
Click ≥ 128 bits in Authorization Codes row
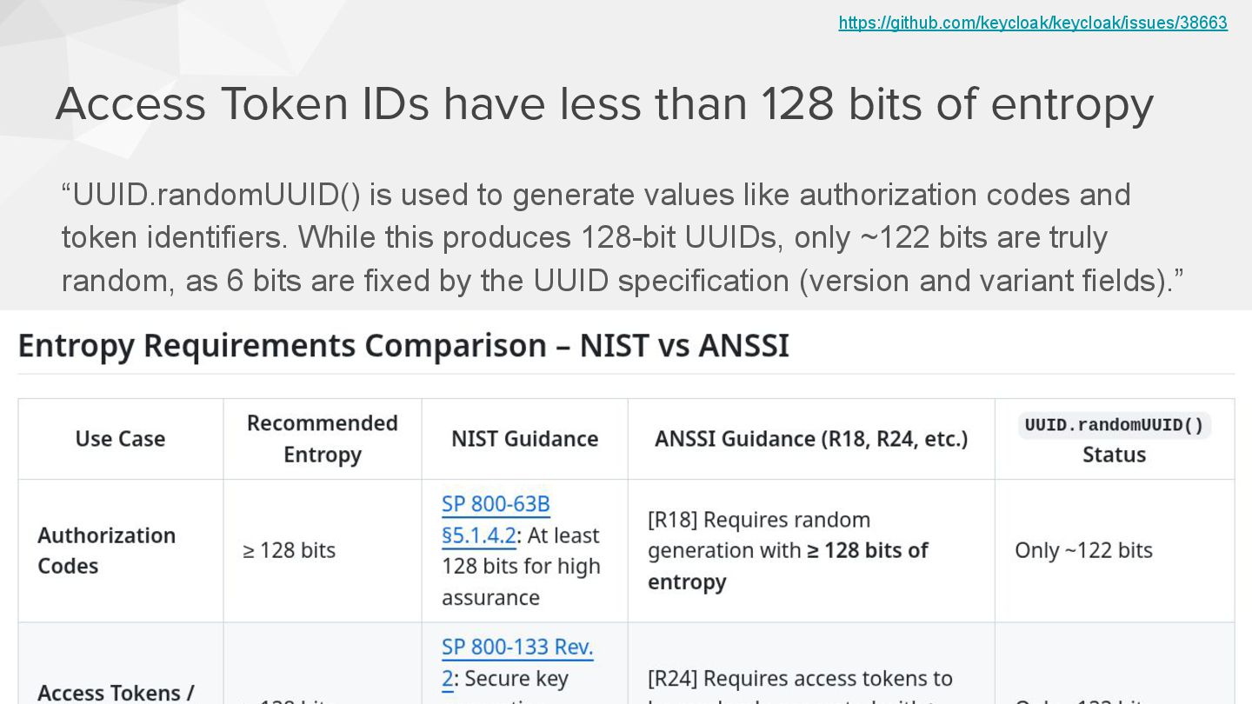point(289,550)
